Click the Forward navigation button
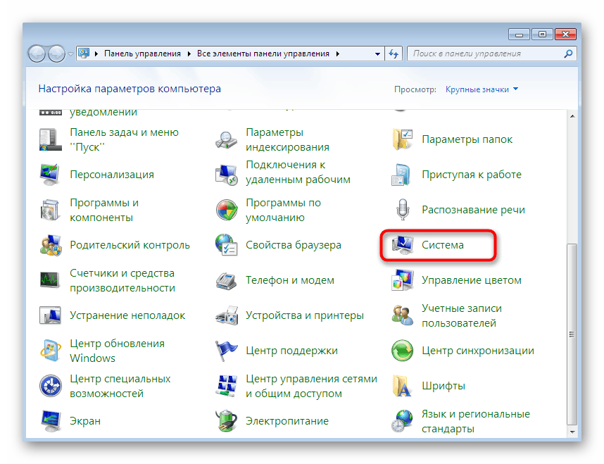Screen dimensions: 604x464 tap(56, 54)
